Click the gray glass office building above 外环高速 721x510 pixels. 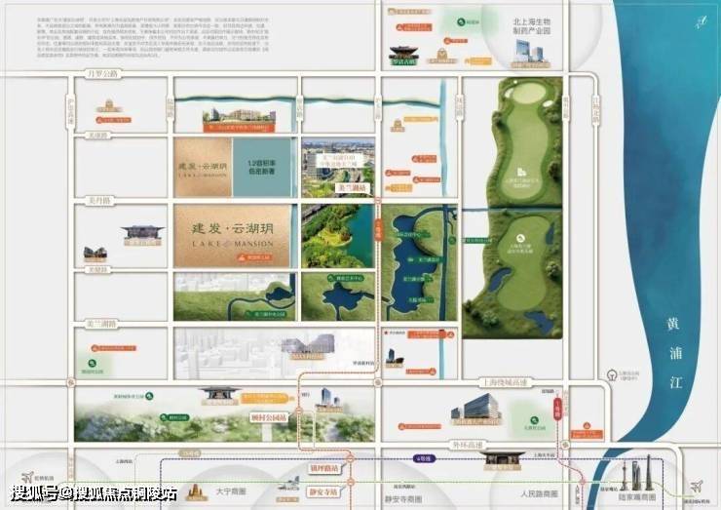click(475, 408)
